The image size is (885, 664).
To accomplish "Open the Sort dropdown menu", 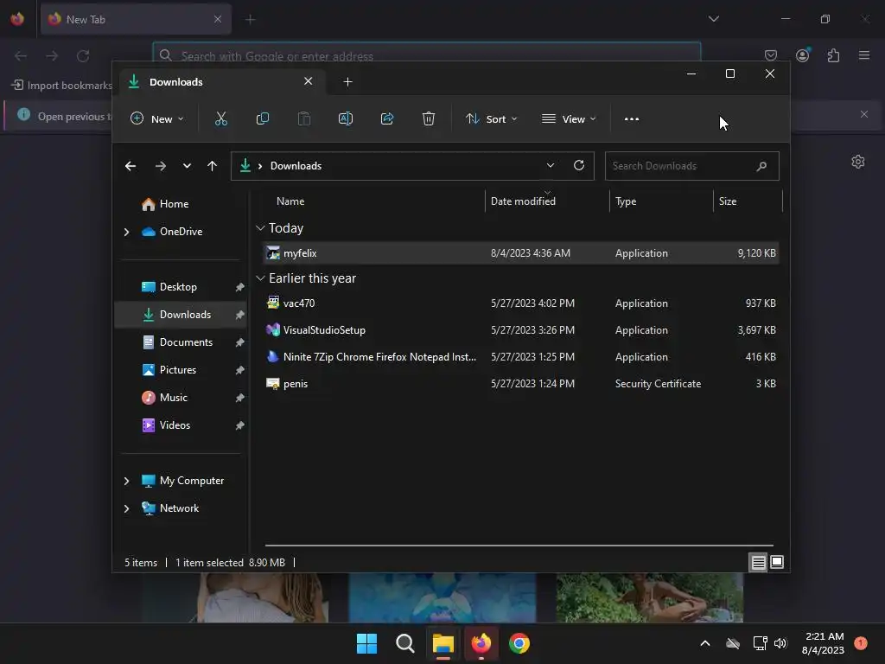I will (x=491, y=119).
